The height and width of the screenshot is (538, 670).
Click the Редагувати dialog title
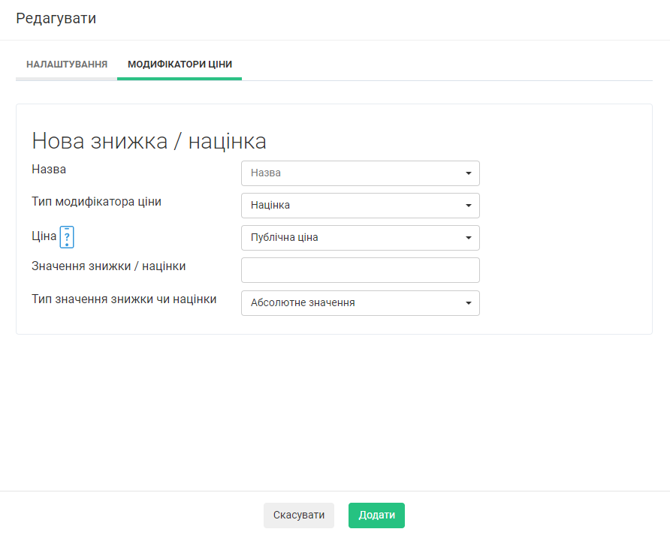56,19
